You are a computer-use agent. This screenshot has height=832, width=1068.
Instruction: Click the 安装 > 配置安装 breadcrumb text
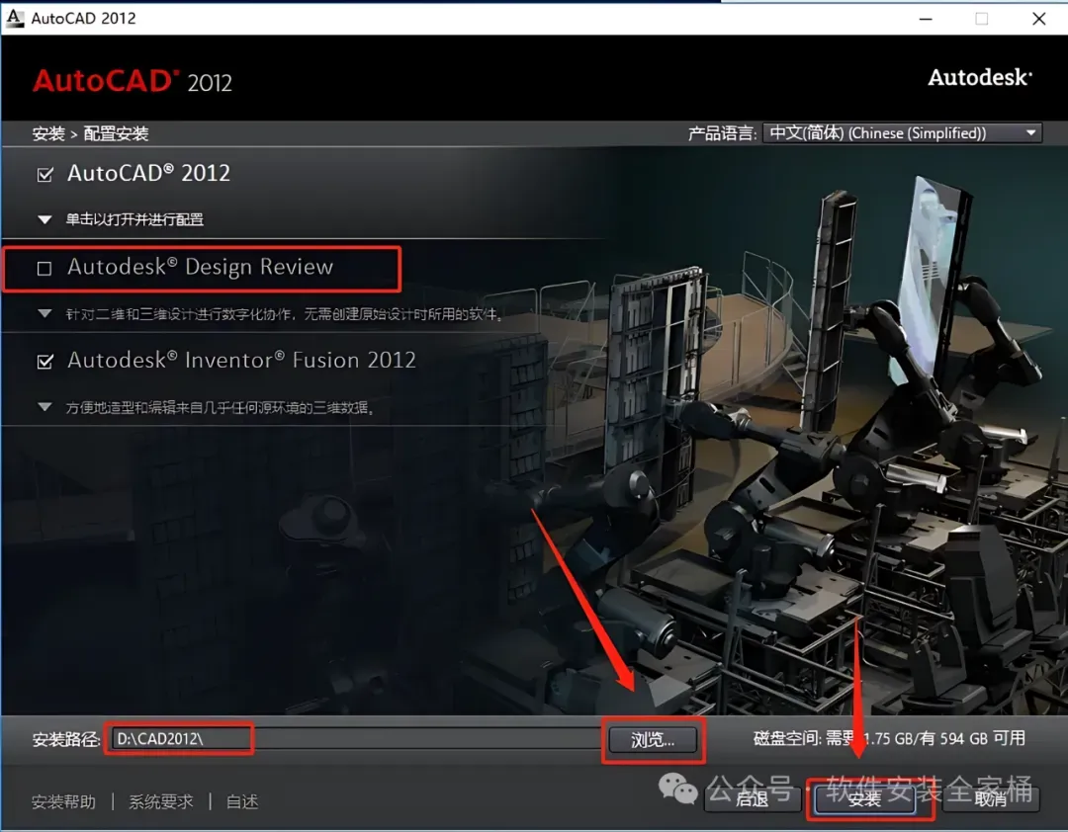click(x=91, y=133)
